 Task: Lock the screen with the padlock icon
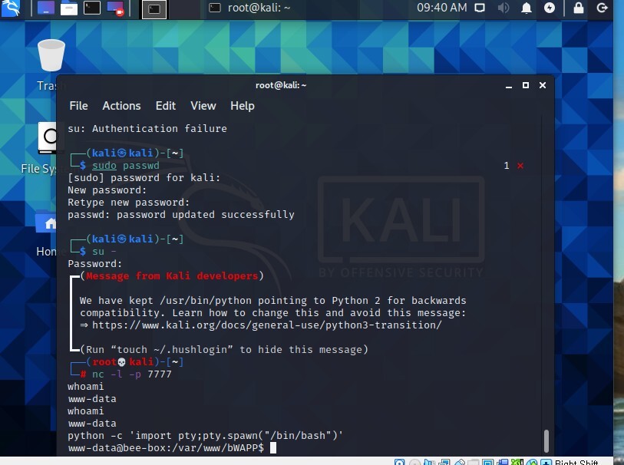coord(579,8)
